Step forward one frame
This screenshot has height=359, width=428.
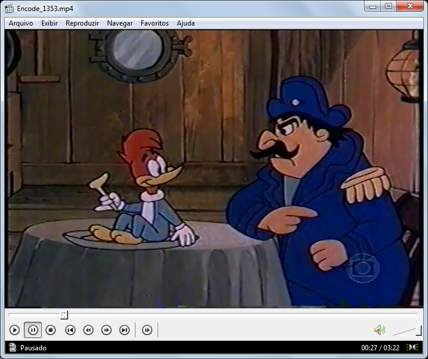coord(147,330)
